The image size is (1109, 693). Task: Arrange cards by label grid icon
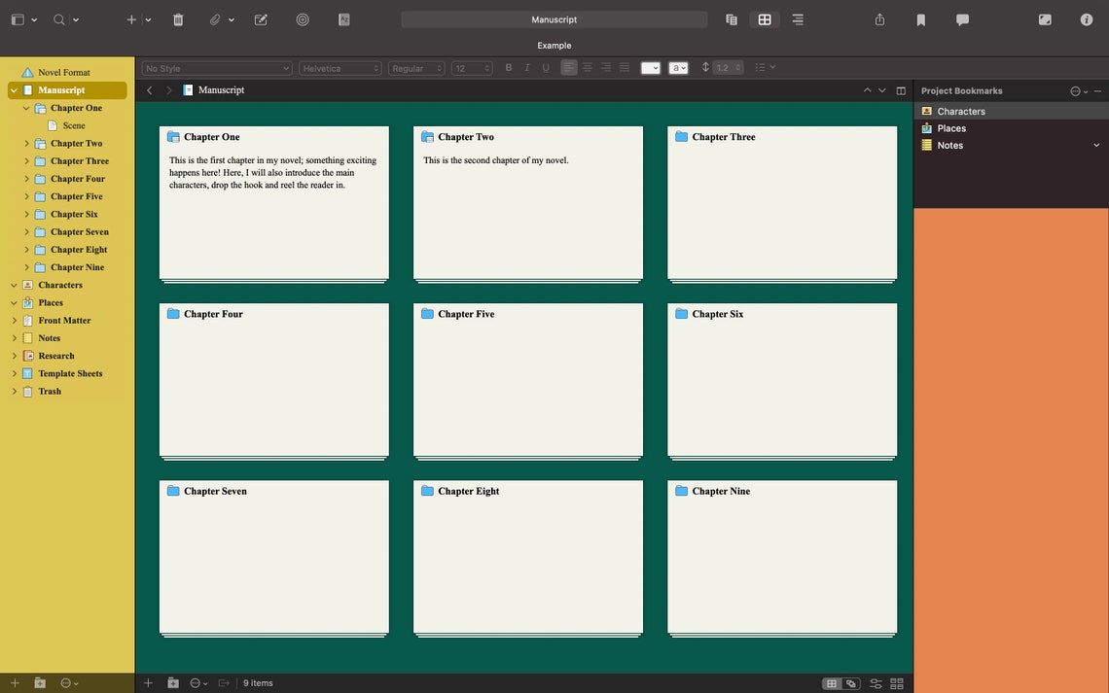tap(897, 684)
